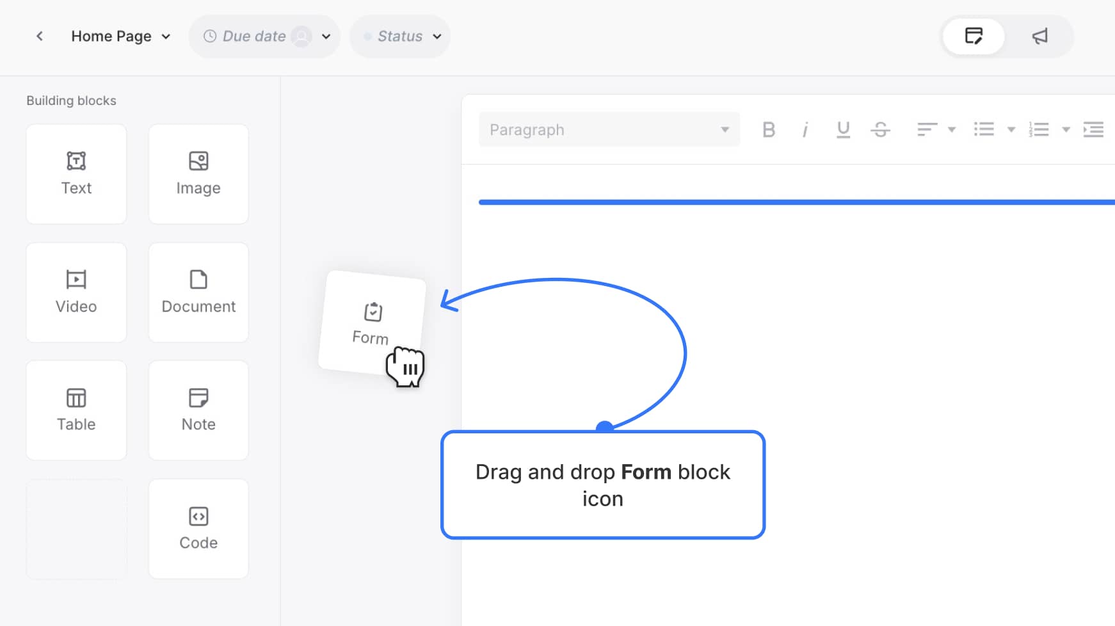This screenshot has width=1115, height=626.
Task: Click the bulleted list icon
Action: tap(984, 130)
